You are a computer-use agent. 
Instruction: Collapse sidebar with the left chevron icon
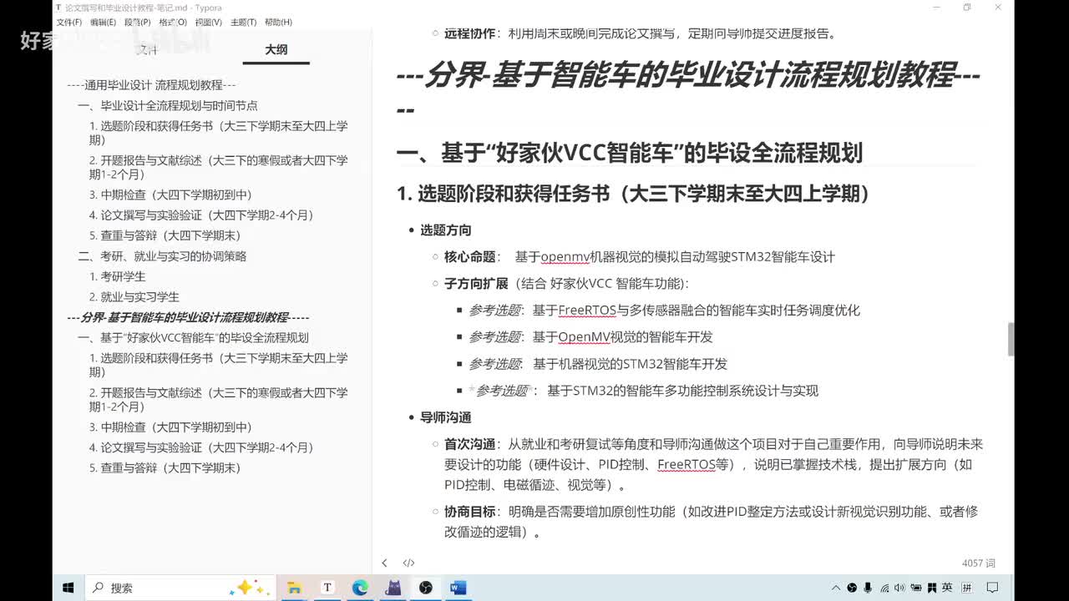(384, 563)
